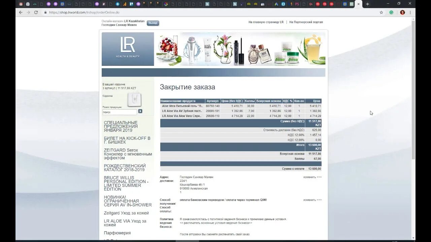The height and width of the screenshot is (242, 431).
Task: Click the Стоимость доставки value 625,00
Action: coord(317,130)
